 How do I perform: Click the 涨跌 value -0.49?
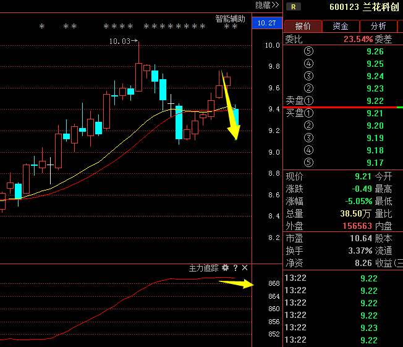[362, 189]
